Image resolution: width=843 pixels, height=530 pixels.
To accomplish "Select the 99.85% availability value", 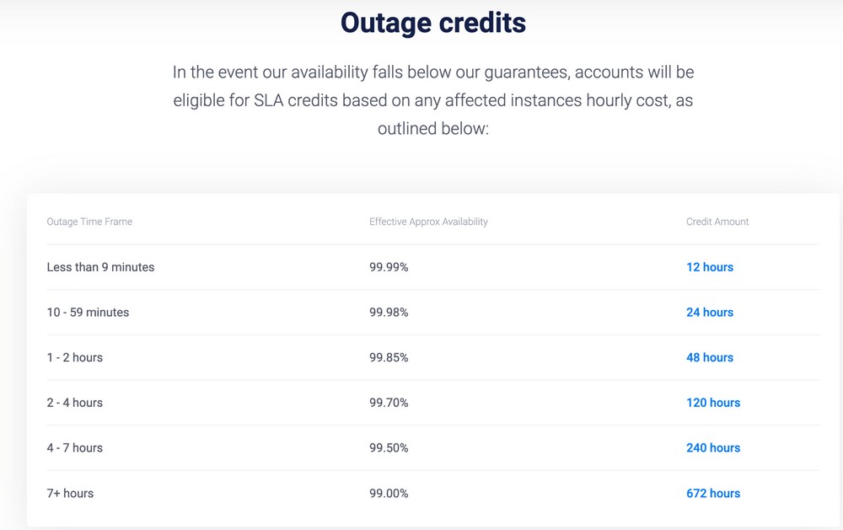I will click(389, 357).
